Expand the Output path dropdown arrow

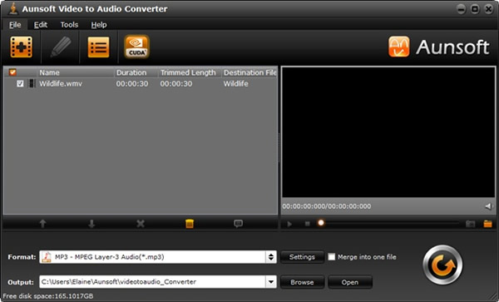tap(271, 282)
